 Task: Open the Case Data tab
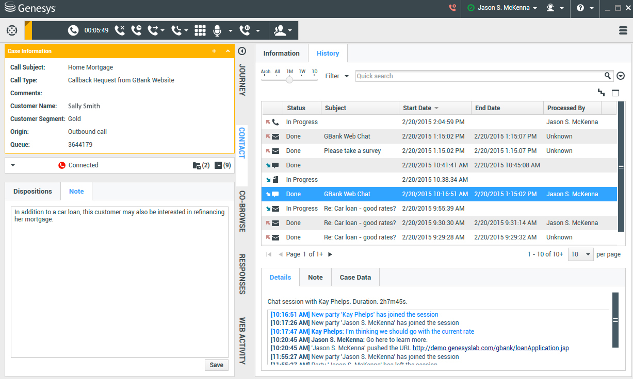[x=355, y=277]
